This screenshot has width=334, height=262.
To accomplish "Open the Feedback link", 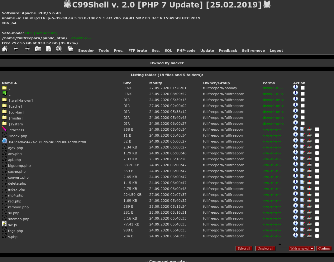I will [x=228, y=51].
